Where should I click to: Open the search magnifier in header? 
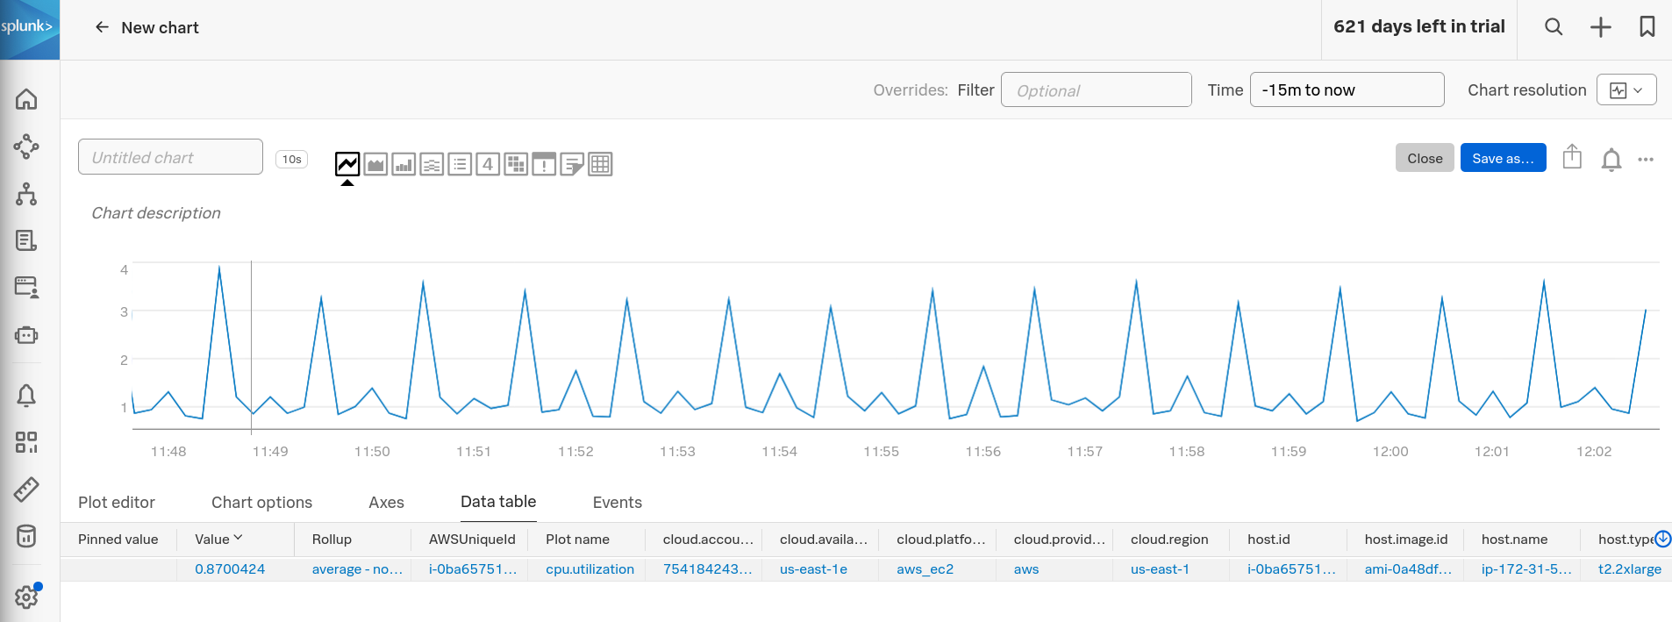click(x=1554, y=27)
